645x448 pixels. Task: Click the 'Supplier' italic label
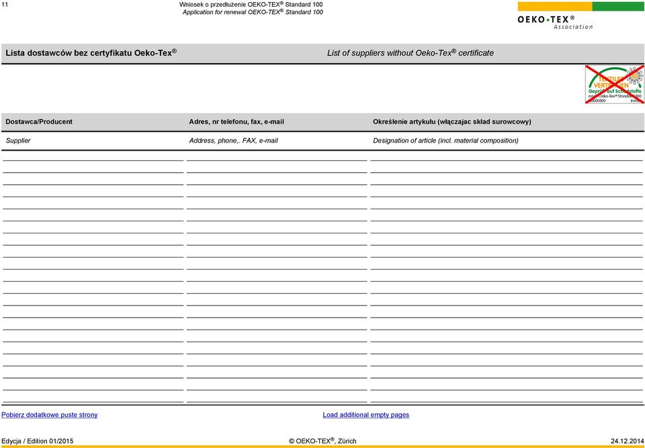(18, 141)
